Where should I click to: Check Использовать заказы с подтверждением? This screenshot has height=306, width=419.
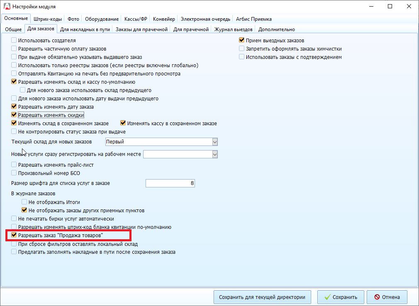tap(241, 57)
